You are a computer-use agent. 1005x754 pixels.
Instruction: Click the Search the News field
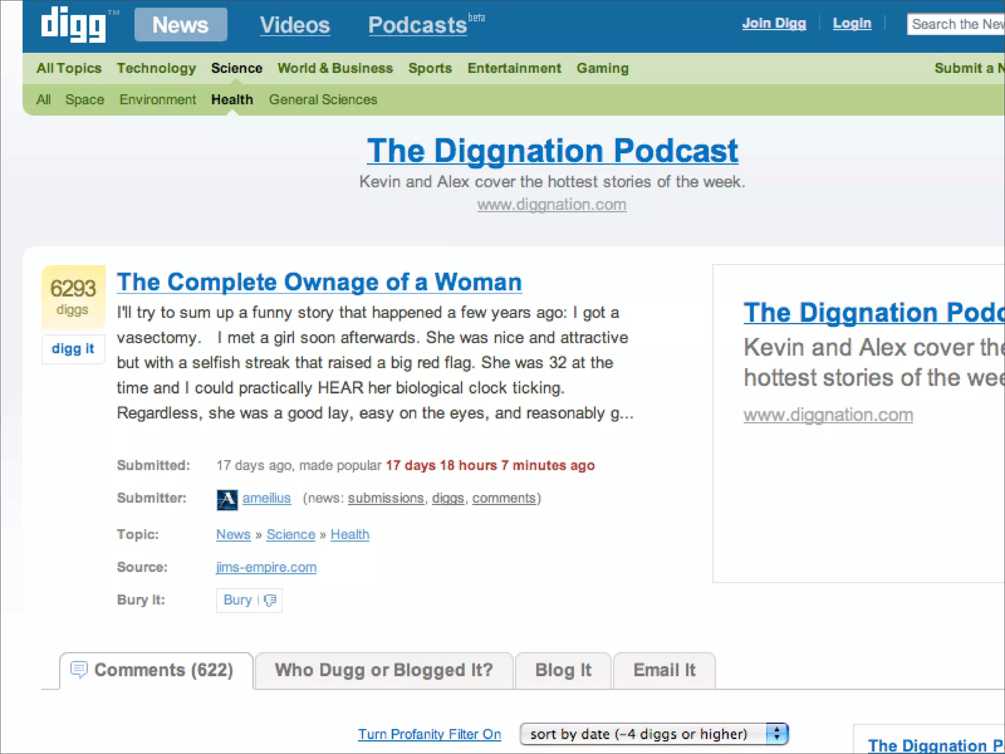(955, 24)
